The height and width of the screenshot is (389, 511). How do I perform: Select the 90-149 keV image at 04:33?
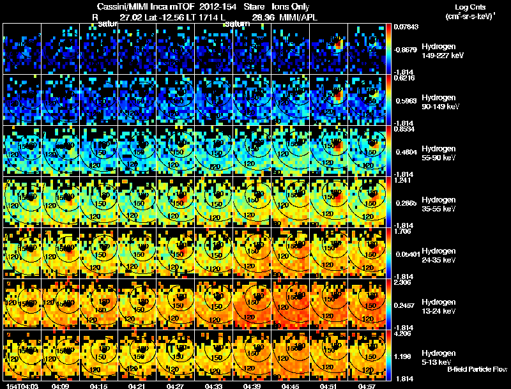tap(214, 100)
